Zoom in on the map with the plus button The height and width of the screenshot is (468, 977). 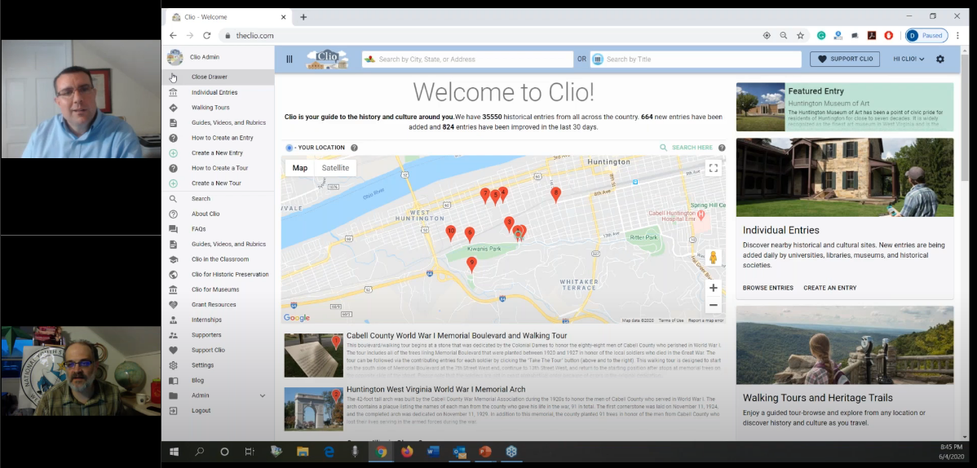click(713, 288)
